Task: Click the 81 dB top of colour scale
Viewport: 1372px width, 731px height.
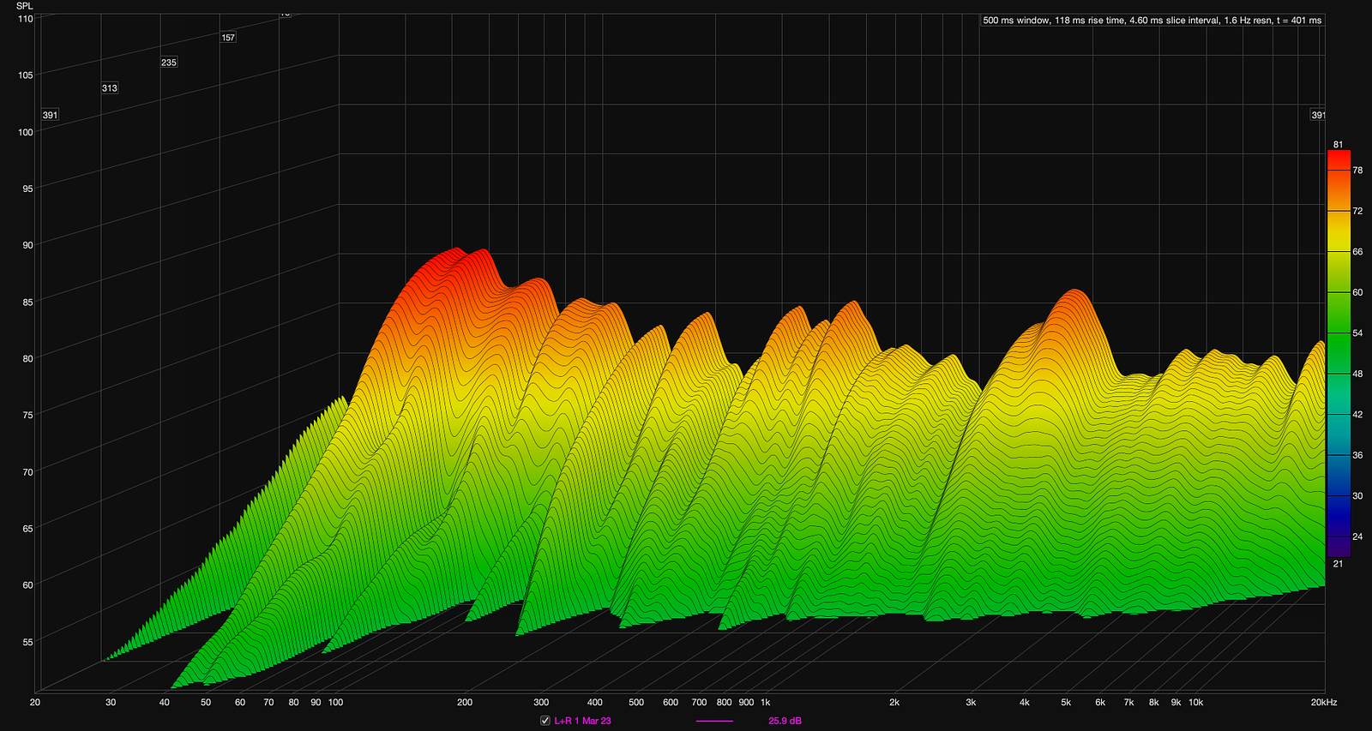Action: pos(1338,145)
